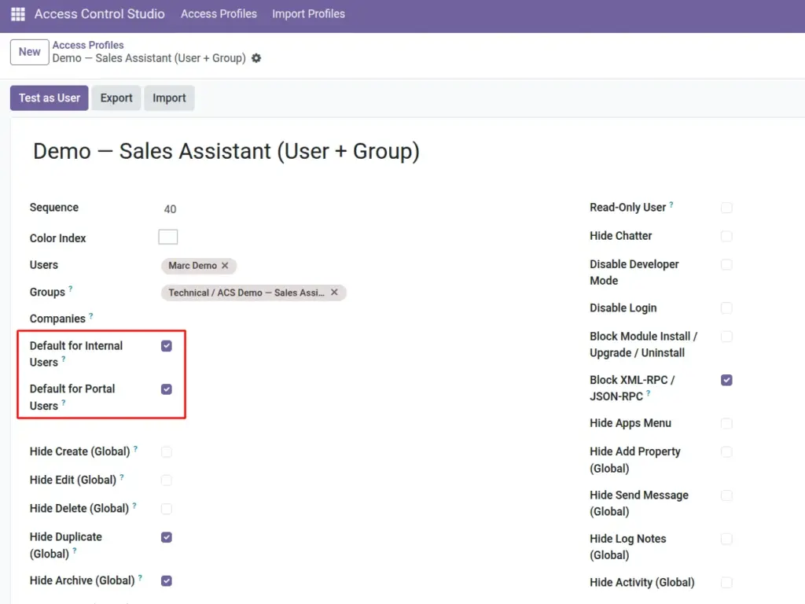Uncheck Hide Archive (Global)
Viewport: 805px width, 604px height.
(167, 581)
